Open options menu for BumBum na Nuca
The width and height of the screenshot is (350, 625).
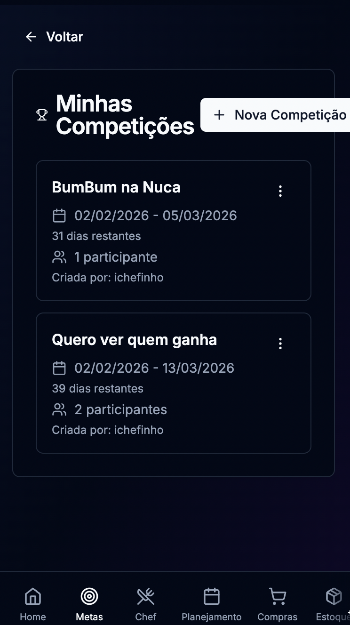pyautogui.click(x=280, y=191)
